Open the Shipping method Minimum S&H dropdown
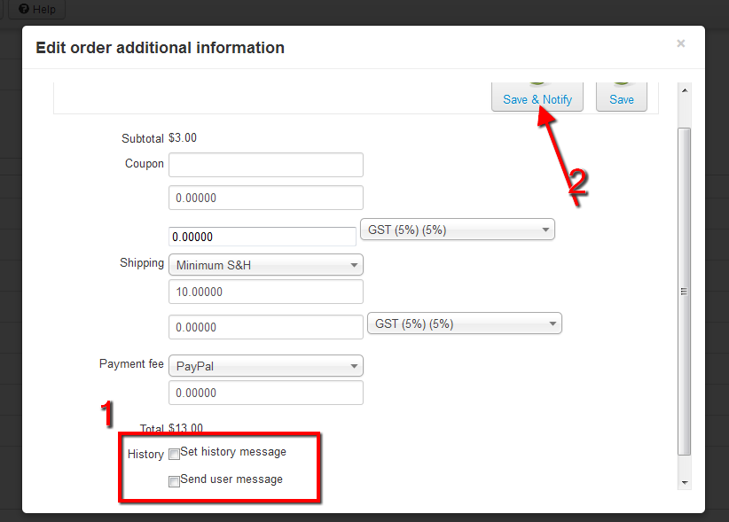 [x=265, y=265]
